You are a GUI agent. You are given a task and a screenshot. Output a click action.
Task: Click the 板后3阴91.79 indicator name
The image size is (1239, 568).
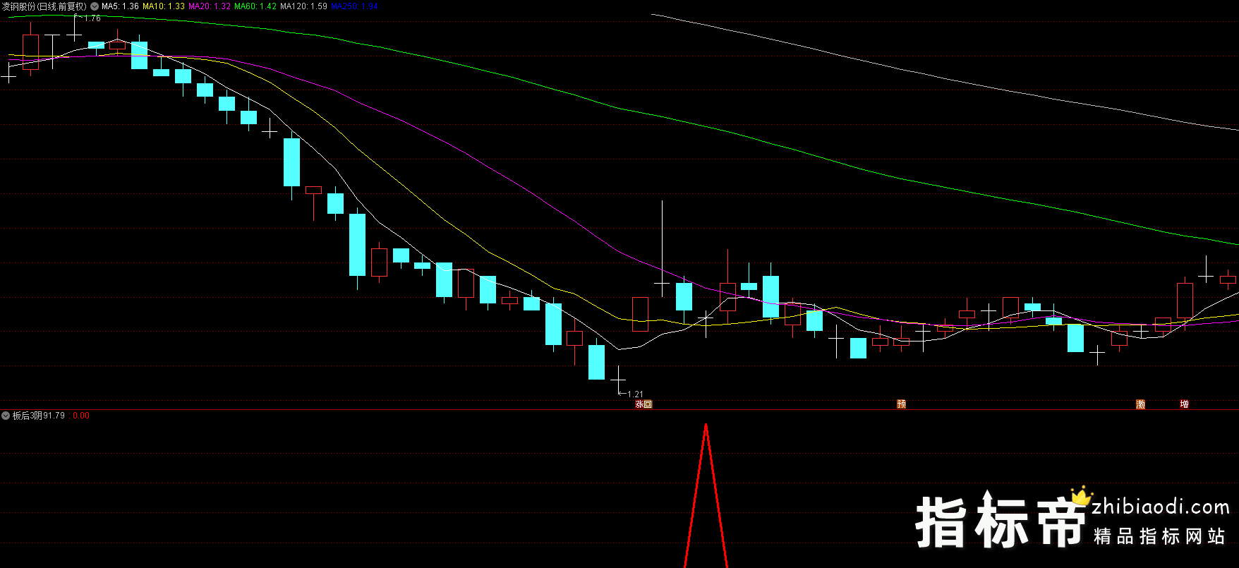coord(39,416)
